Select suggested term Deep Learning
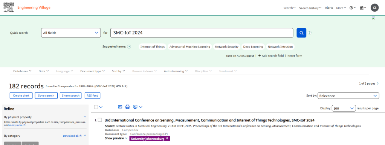Screen dimensions: 385x145 point(253,46)
